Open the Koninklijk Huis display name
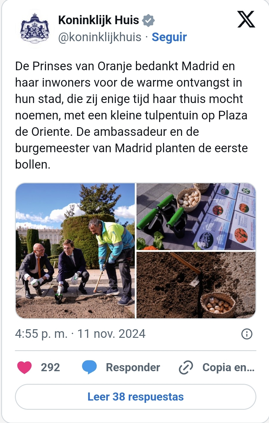 (99, 20)
